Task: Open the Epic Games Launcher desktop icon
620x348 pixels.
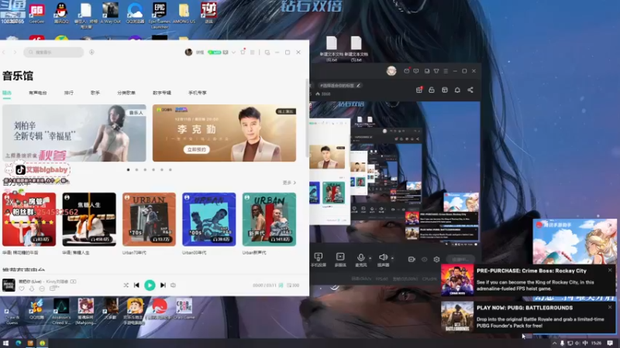Action: pos(160,15)
